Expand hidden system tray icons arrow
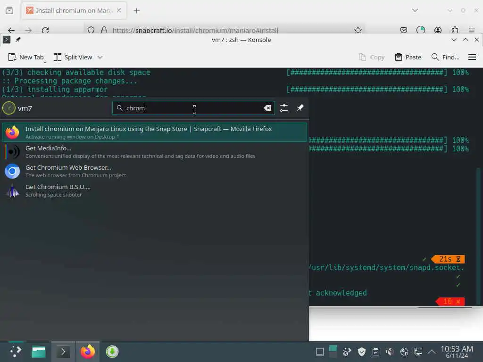This screenshot has height=362, width=483. (432, 352)
